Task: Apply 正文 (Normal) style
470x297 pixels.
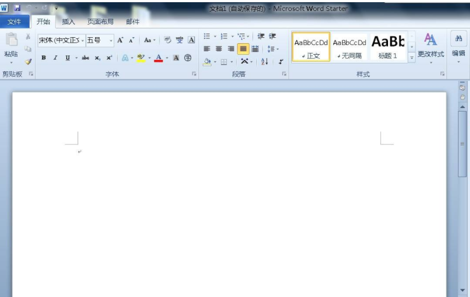Action: [x=311, y=47]
